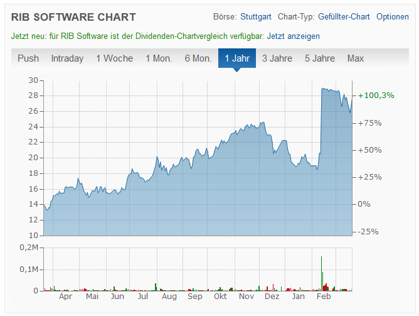Viewport: 419px width, 316px height.
Task: Click the +50% axis label
Action: (369, 150)
